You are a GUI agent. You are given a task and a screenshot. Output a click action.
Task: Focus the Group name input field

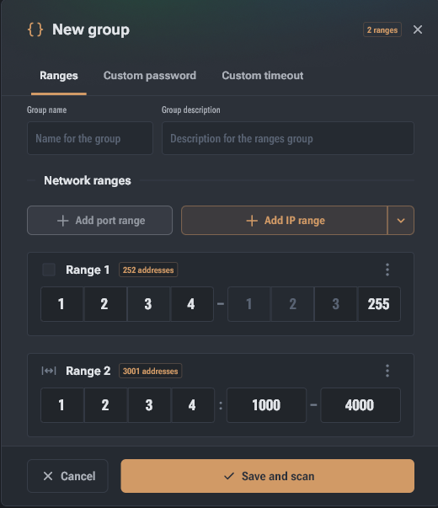coord(90,138)
